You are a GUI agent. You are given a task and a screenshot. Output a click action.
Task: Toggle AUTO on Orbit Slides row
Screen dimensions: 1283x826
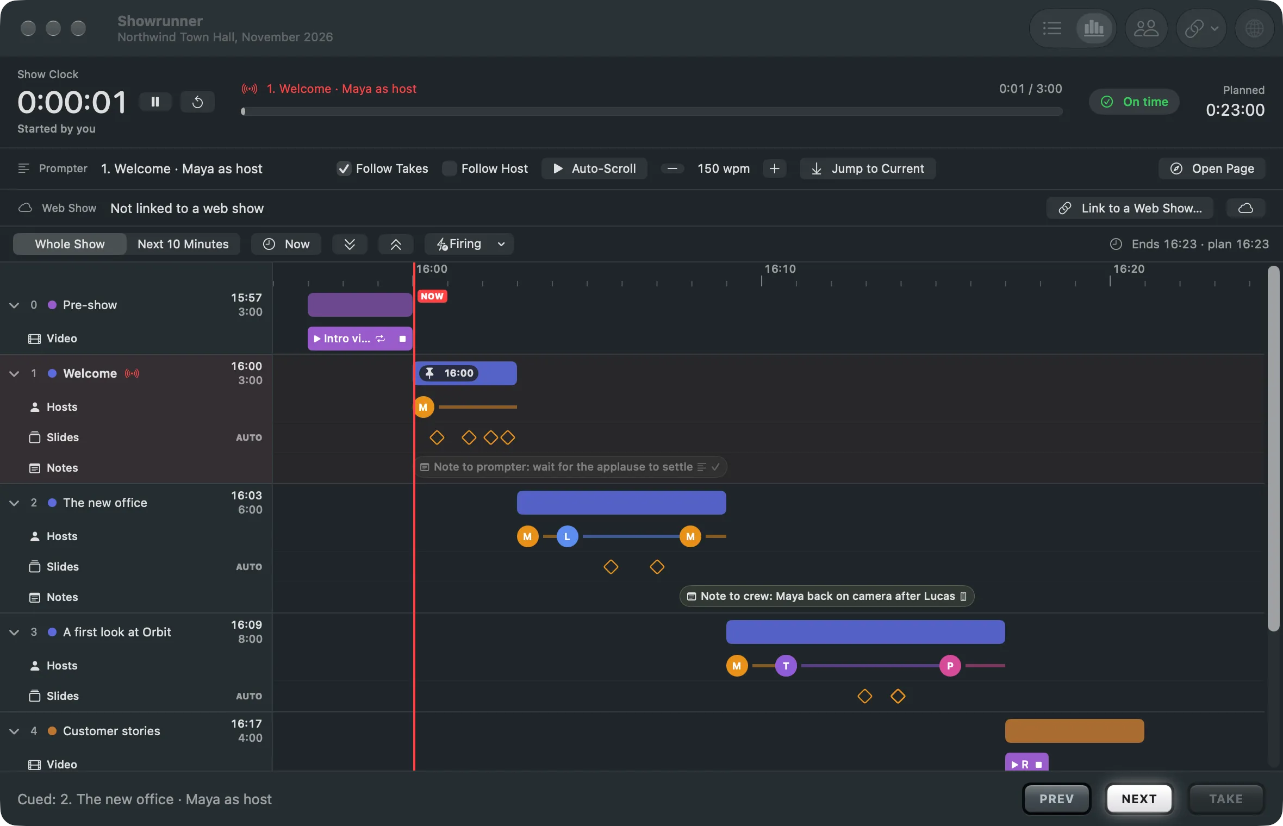click(249, 696)
